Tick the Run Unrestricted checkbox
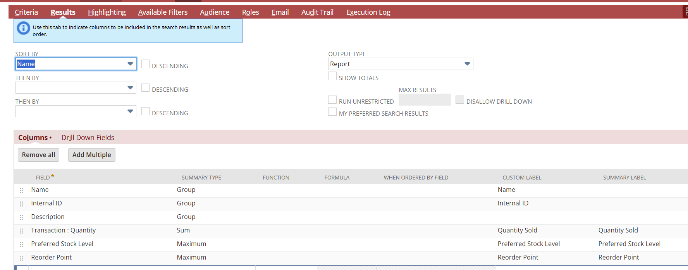 pos(332,100)
